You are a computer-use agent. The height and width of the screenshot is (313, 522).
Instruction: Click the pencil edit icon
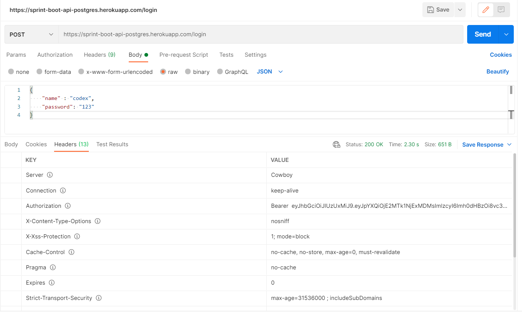[485, 10]
